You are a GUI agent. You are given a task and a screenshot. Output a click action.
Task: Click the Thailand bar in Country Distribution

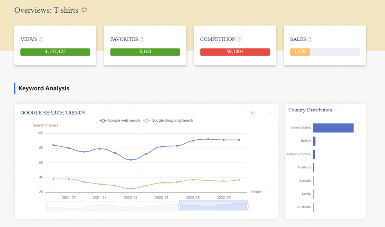pos(314,167)
